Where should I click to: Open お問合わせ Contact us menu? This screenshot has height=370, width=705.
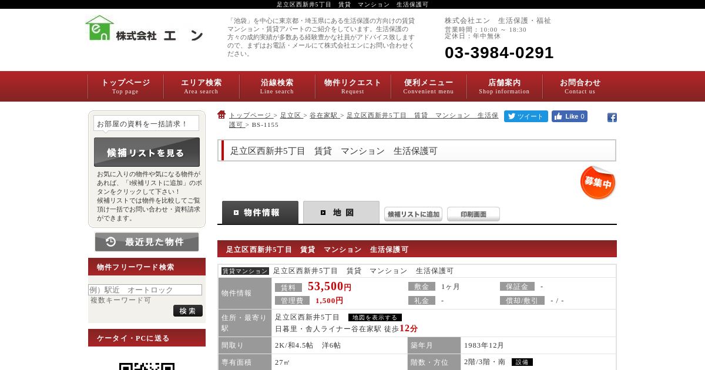[580, 86]
